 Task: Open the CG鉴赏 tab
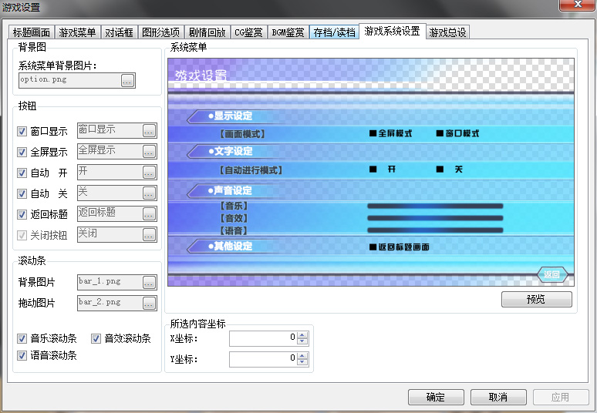(248, 32)
